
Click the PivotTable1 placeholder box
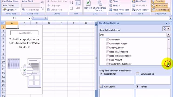pyautogui.click(x=24, y=33)
